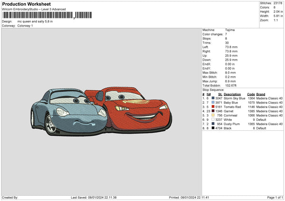Click the 'Created By:' footer label
The image size is (285, 201).
coord(10,197)
